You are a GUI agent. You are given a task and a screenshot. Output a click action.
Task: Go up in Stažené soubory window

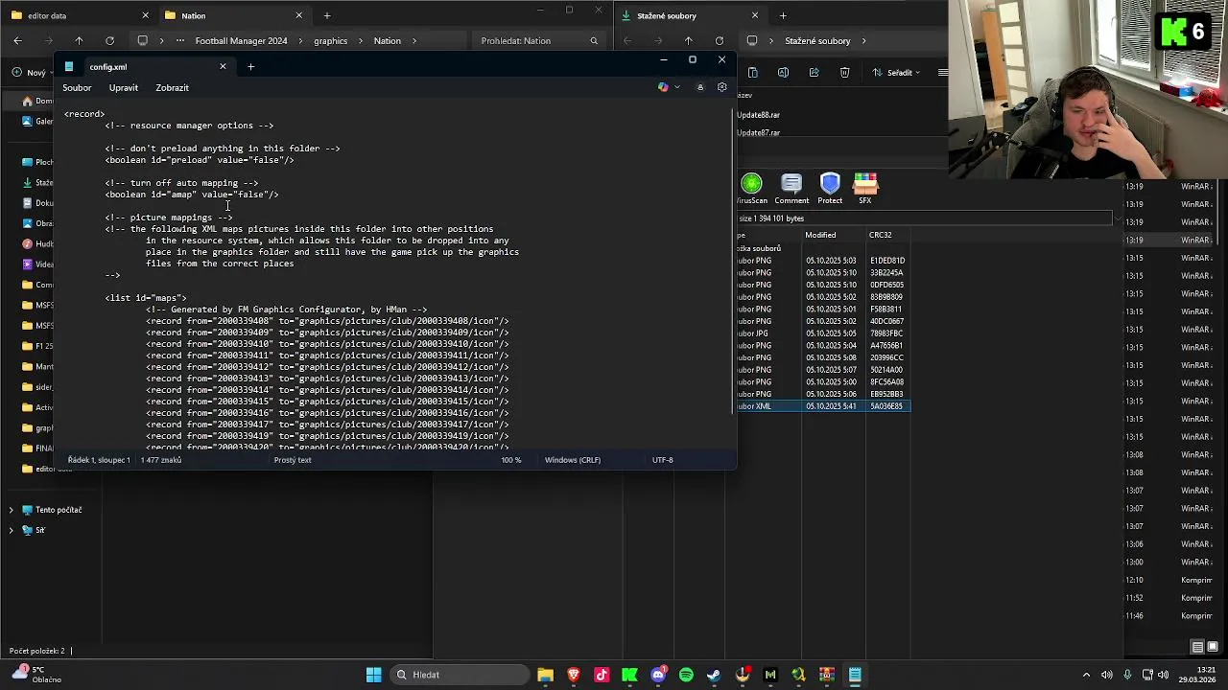click(688, 40)
